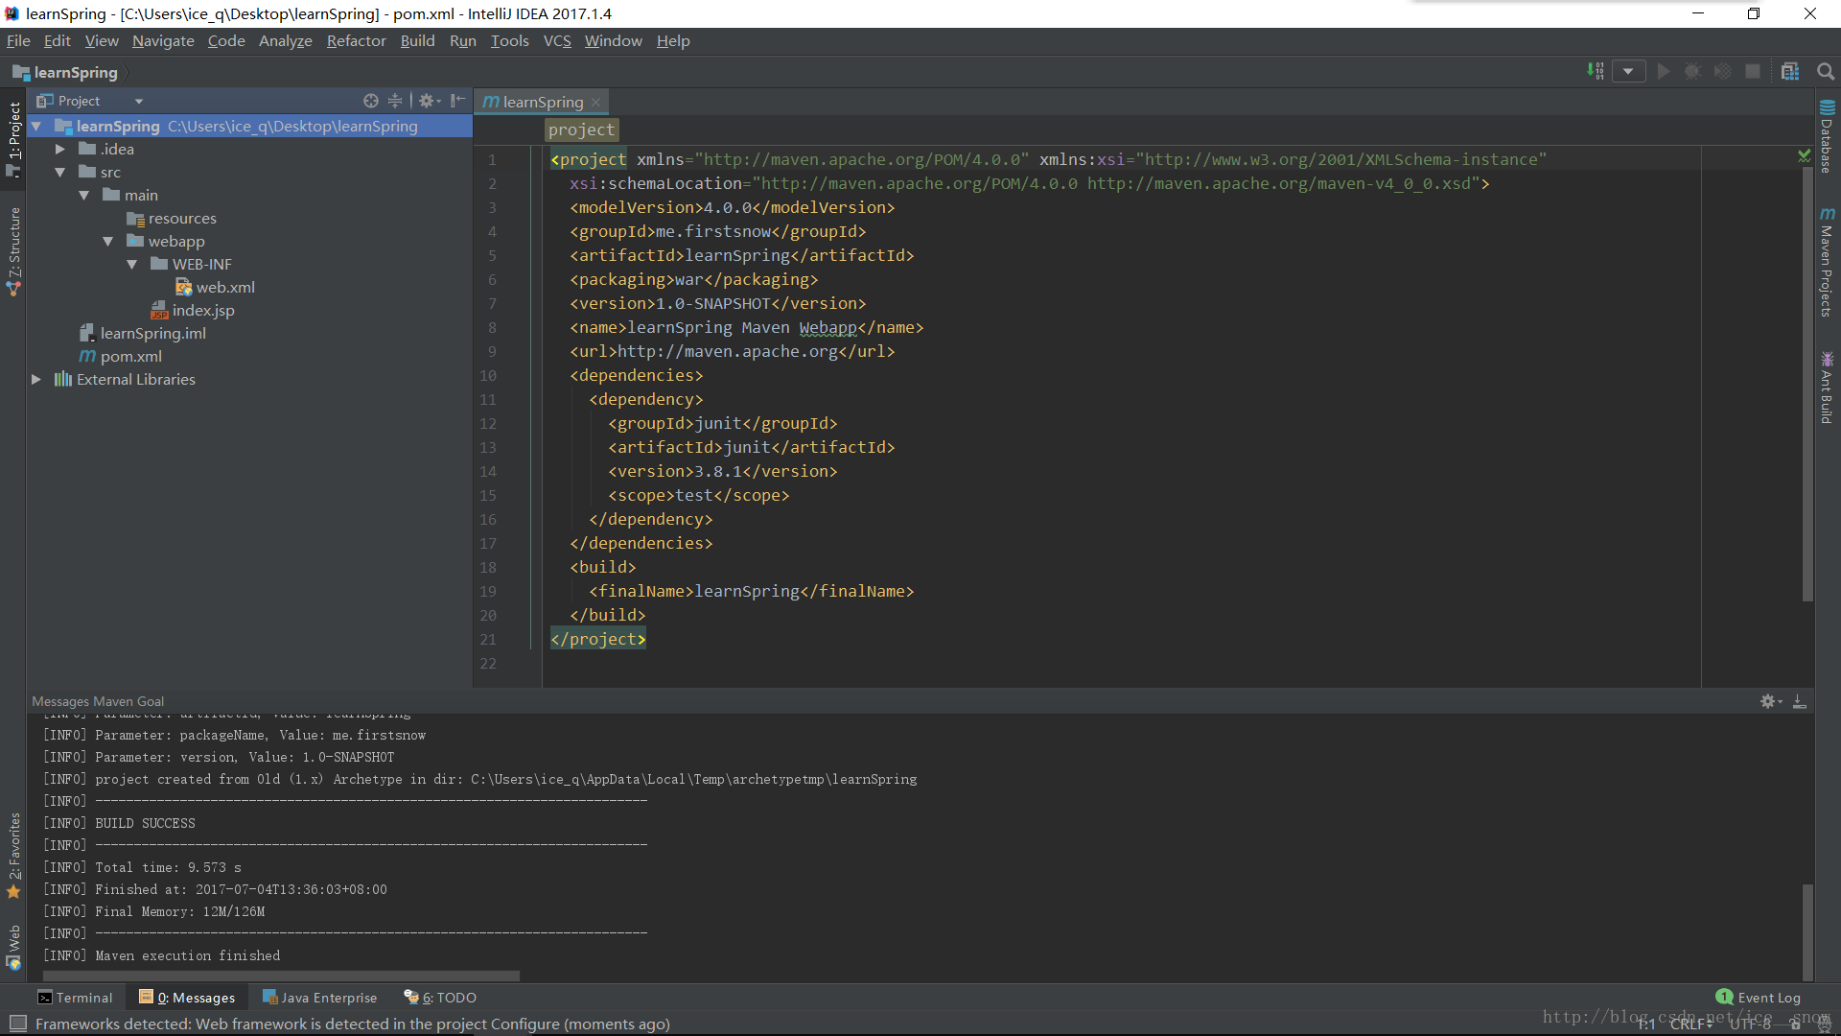Open the Build menu
This screenshot has width=1841, height=1036.
pyautogui.click(x=417, y=41)
